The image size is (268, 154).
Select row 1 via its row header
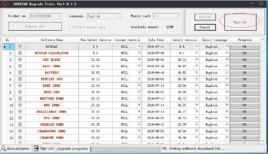9,47
